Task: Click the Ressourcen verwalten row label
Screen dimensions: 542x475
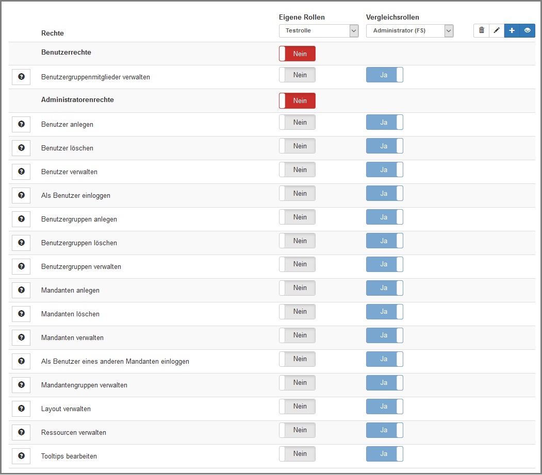Action: click(x=74, y=433)
